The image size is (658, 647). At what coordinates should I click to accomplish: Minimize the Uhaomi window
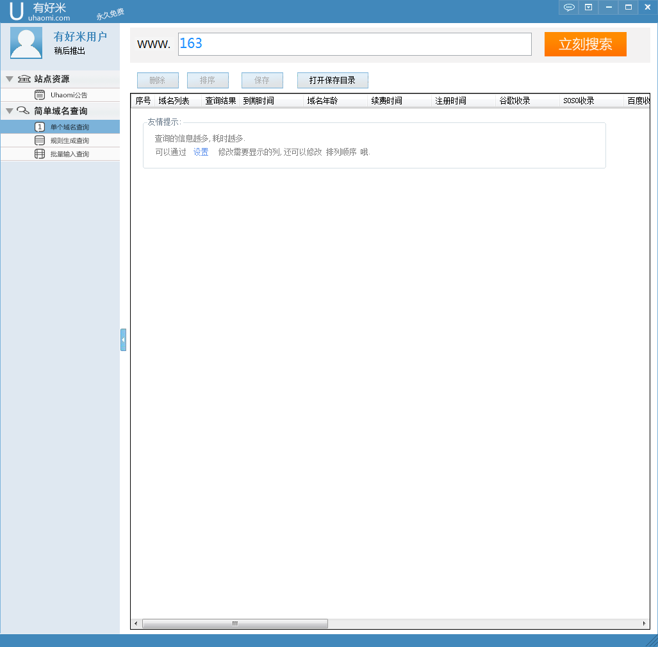pyautogui.click(x=609, y=7)
